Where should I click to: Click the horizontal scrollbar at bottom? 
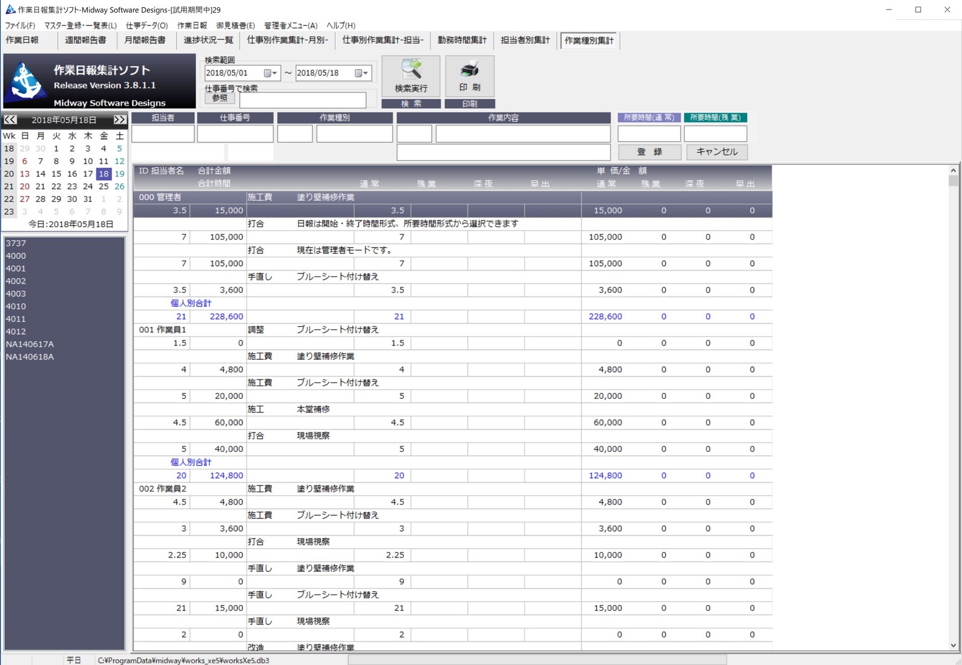pyautogui.click(x=537, y=660)
